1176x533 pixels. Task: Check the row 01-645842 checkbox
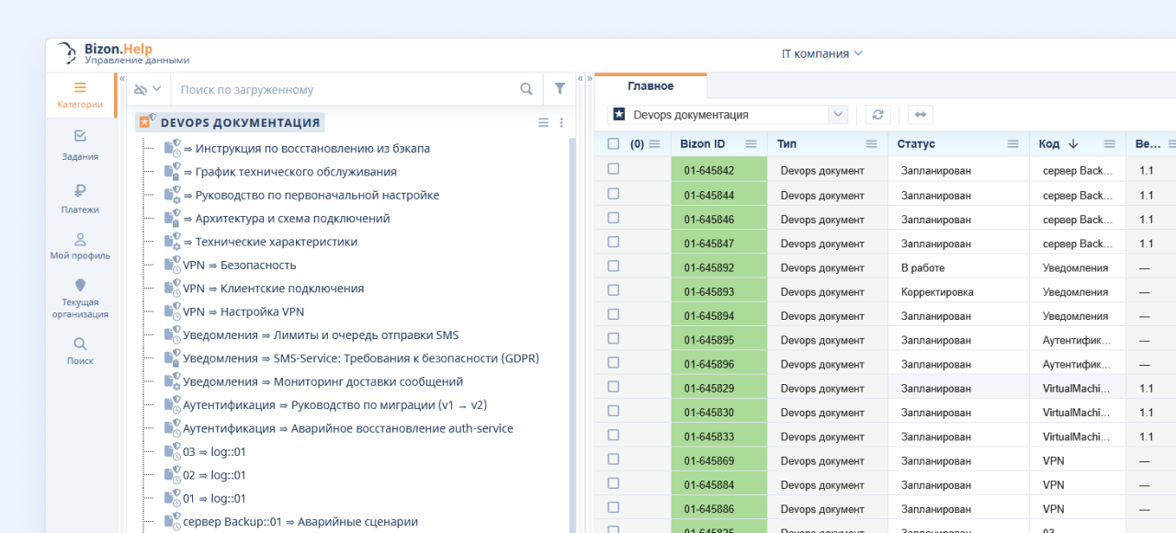pos(613,169)
